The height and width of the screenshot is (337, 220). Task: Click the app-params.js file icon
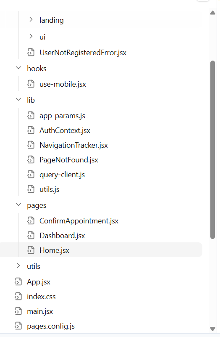click(x=31, y=116)
